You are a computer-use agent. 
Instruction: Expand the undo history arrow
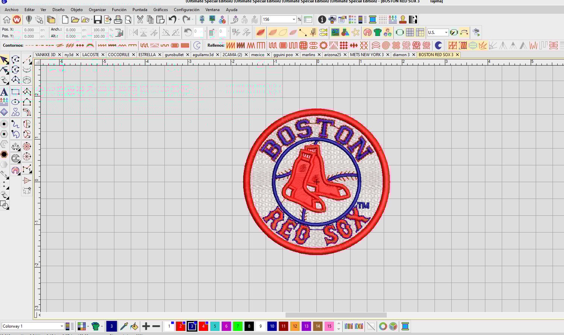(x=179, y=20)
